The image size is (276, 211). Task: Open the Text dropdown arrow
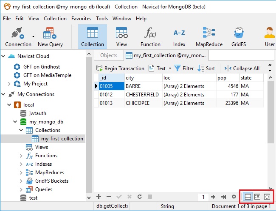coord(170,69)
